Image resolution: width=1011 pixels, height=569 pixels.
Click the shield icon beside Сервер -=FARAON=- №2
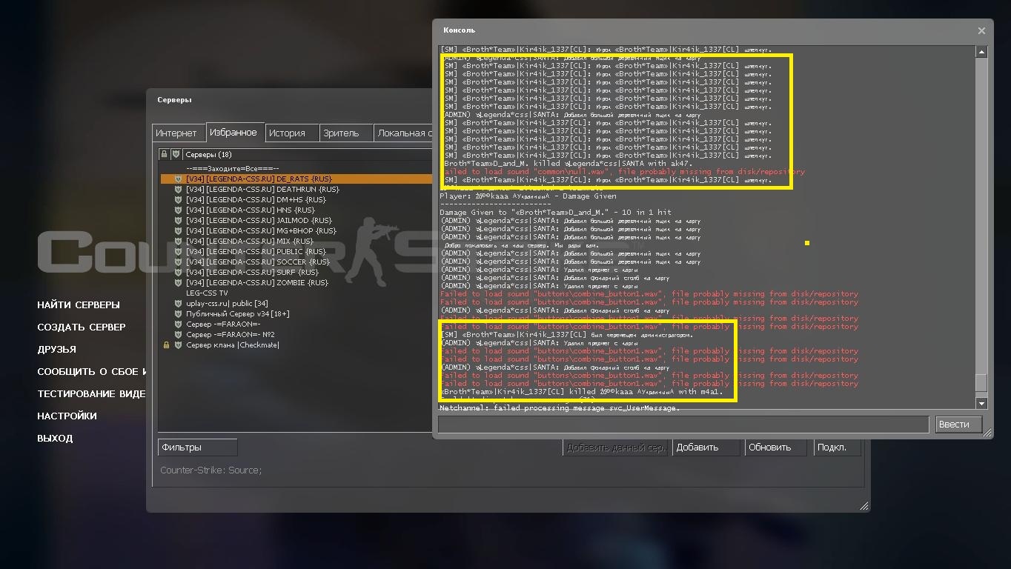pyautogui.click(x=178, y=334)
